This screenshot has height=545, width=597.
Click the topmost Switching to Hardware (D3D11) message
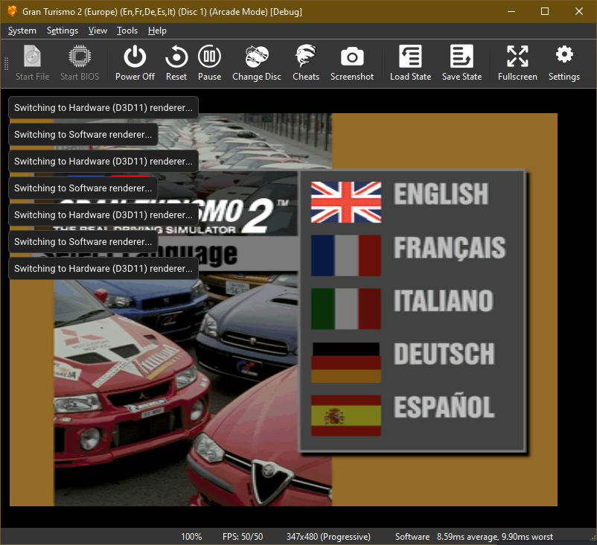103,108
